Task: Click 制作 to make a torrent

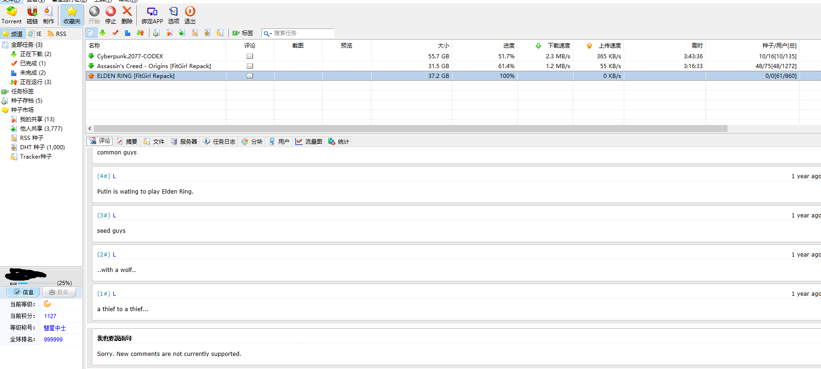Action: click(x=49, y=15)
